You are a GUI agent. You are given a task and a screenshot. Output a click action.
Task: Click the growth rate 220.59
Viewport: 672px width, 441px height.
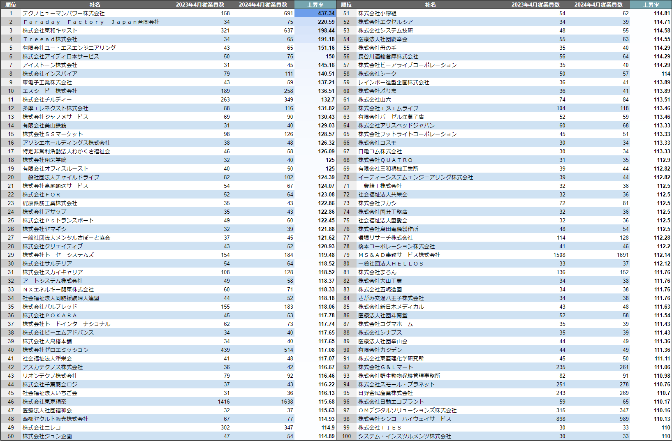click(326, 22)
